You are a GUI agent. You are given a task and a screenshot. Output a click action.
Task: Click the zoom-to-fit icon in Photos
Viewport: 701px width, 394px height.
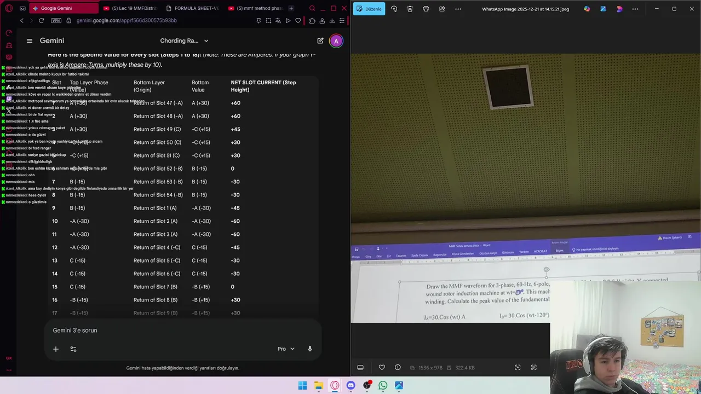click(518, 367)
